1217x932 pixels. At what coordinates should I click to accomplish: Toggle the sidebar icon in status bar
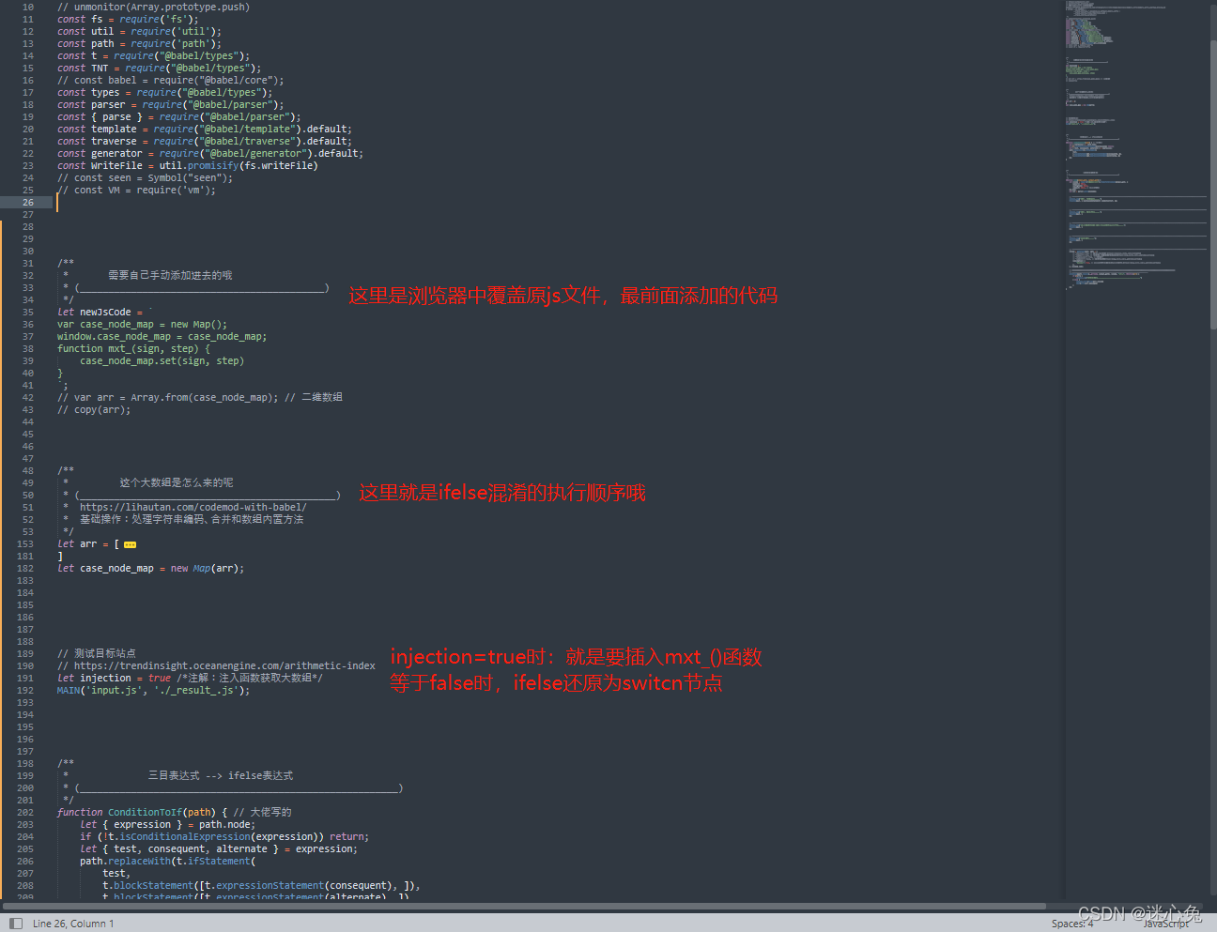click(16, 924)
